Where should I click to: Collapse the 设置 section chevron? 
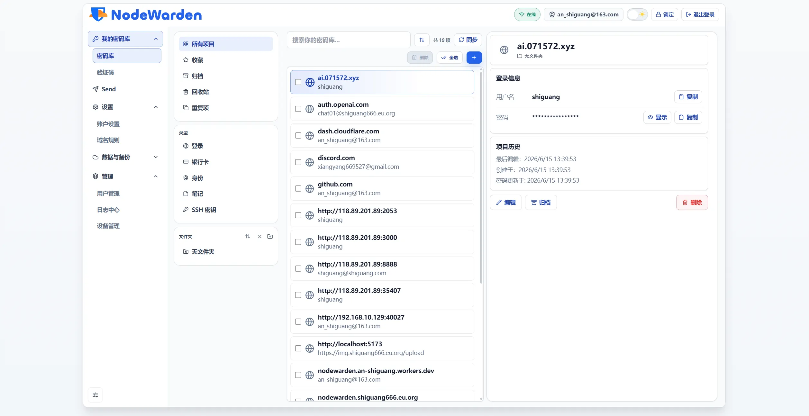tap(156, 107)
